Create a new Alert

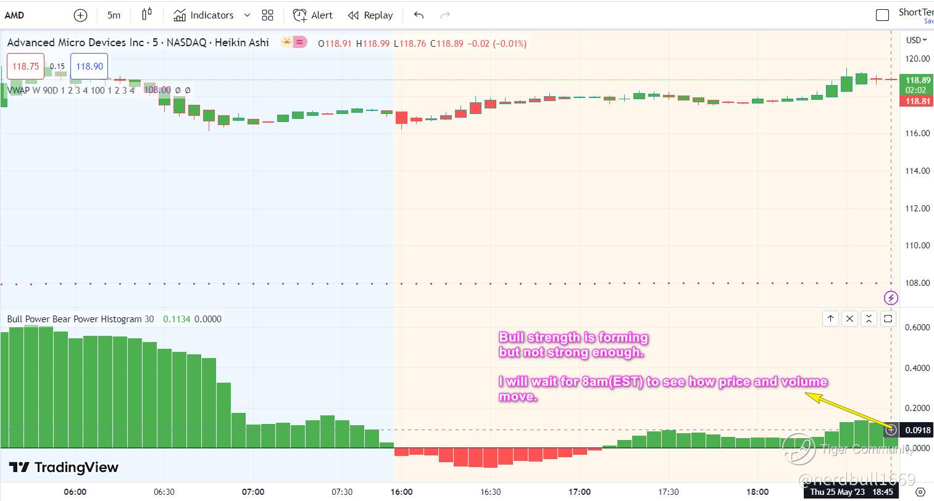(313, 15)
